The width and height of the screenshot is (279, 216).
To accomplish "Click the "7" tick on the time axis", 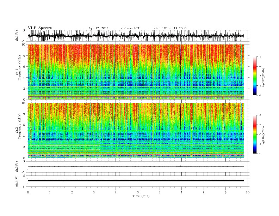I will point(181,192).
